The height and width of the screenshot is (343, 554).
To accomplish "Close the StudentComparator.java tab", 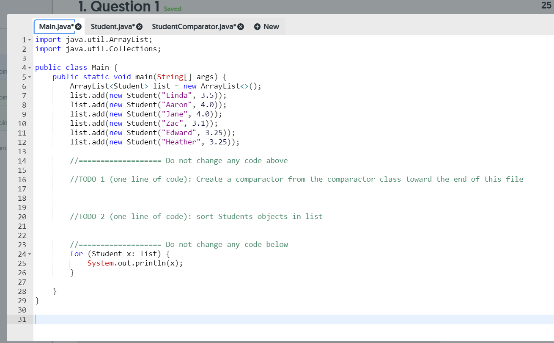I will pos(241,26).
